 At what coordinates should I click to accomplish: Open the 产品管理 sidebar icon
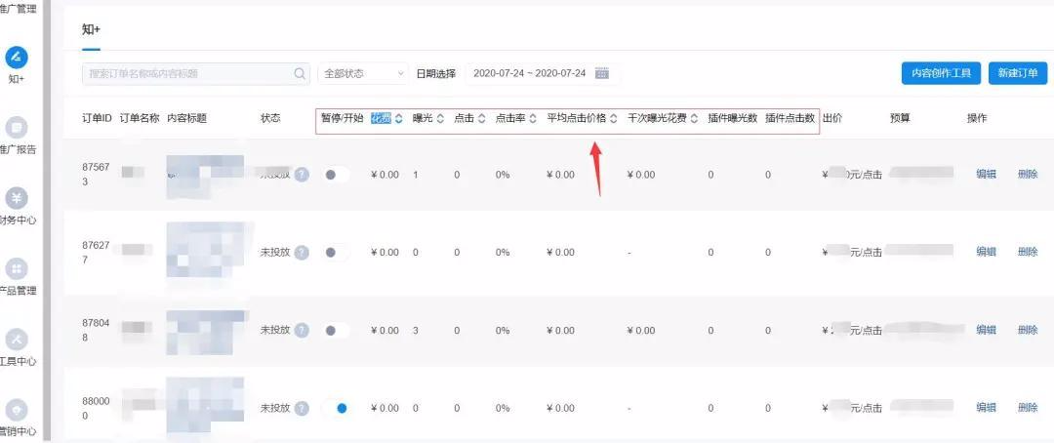coord(17,269)
